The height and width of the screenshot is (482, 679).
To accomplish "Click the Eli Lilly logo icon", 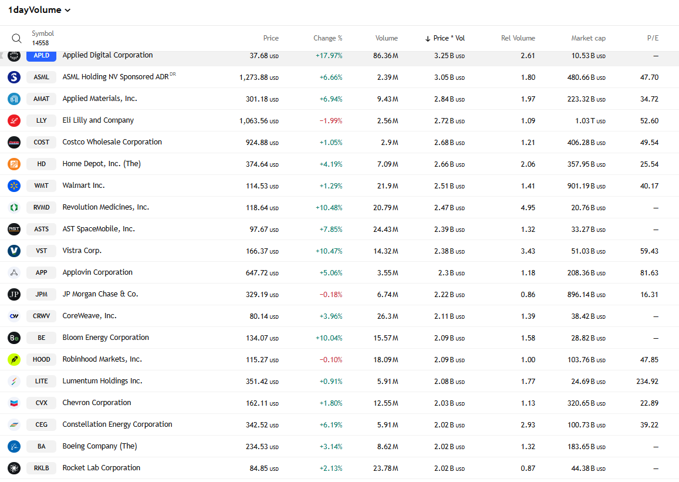I will pos(14,120).
